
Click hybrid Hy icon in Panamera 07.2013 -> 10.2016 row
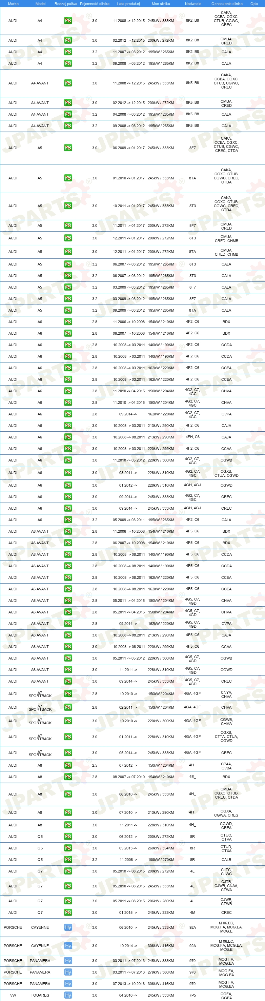(68, 984)
